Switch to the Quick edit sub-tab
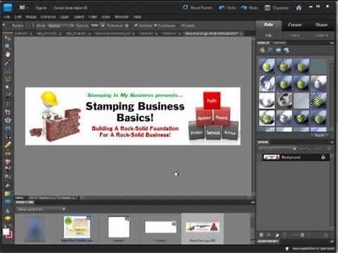This screenshot has width=338, height=253. (x=295, y=35)
